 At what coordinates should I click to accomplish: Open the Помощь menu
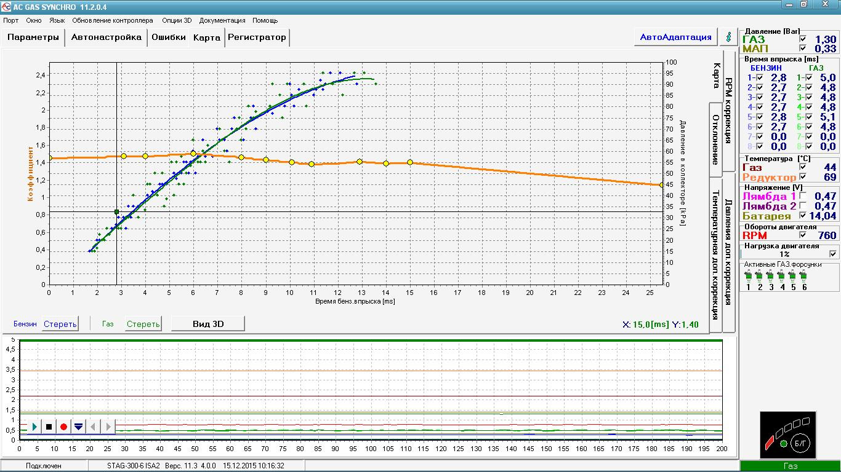265,20
